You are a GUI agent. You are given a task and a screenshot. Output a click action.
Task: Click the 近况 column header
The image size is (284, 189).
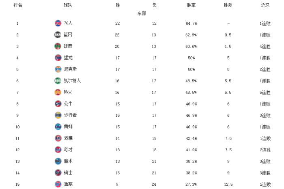click(265, 5)
